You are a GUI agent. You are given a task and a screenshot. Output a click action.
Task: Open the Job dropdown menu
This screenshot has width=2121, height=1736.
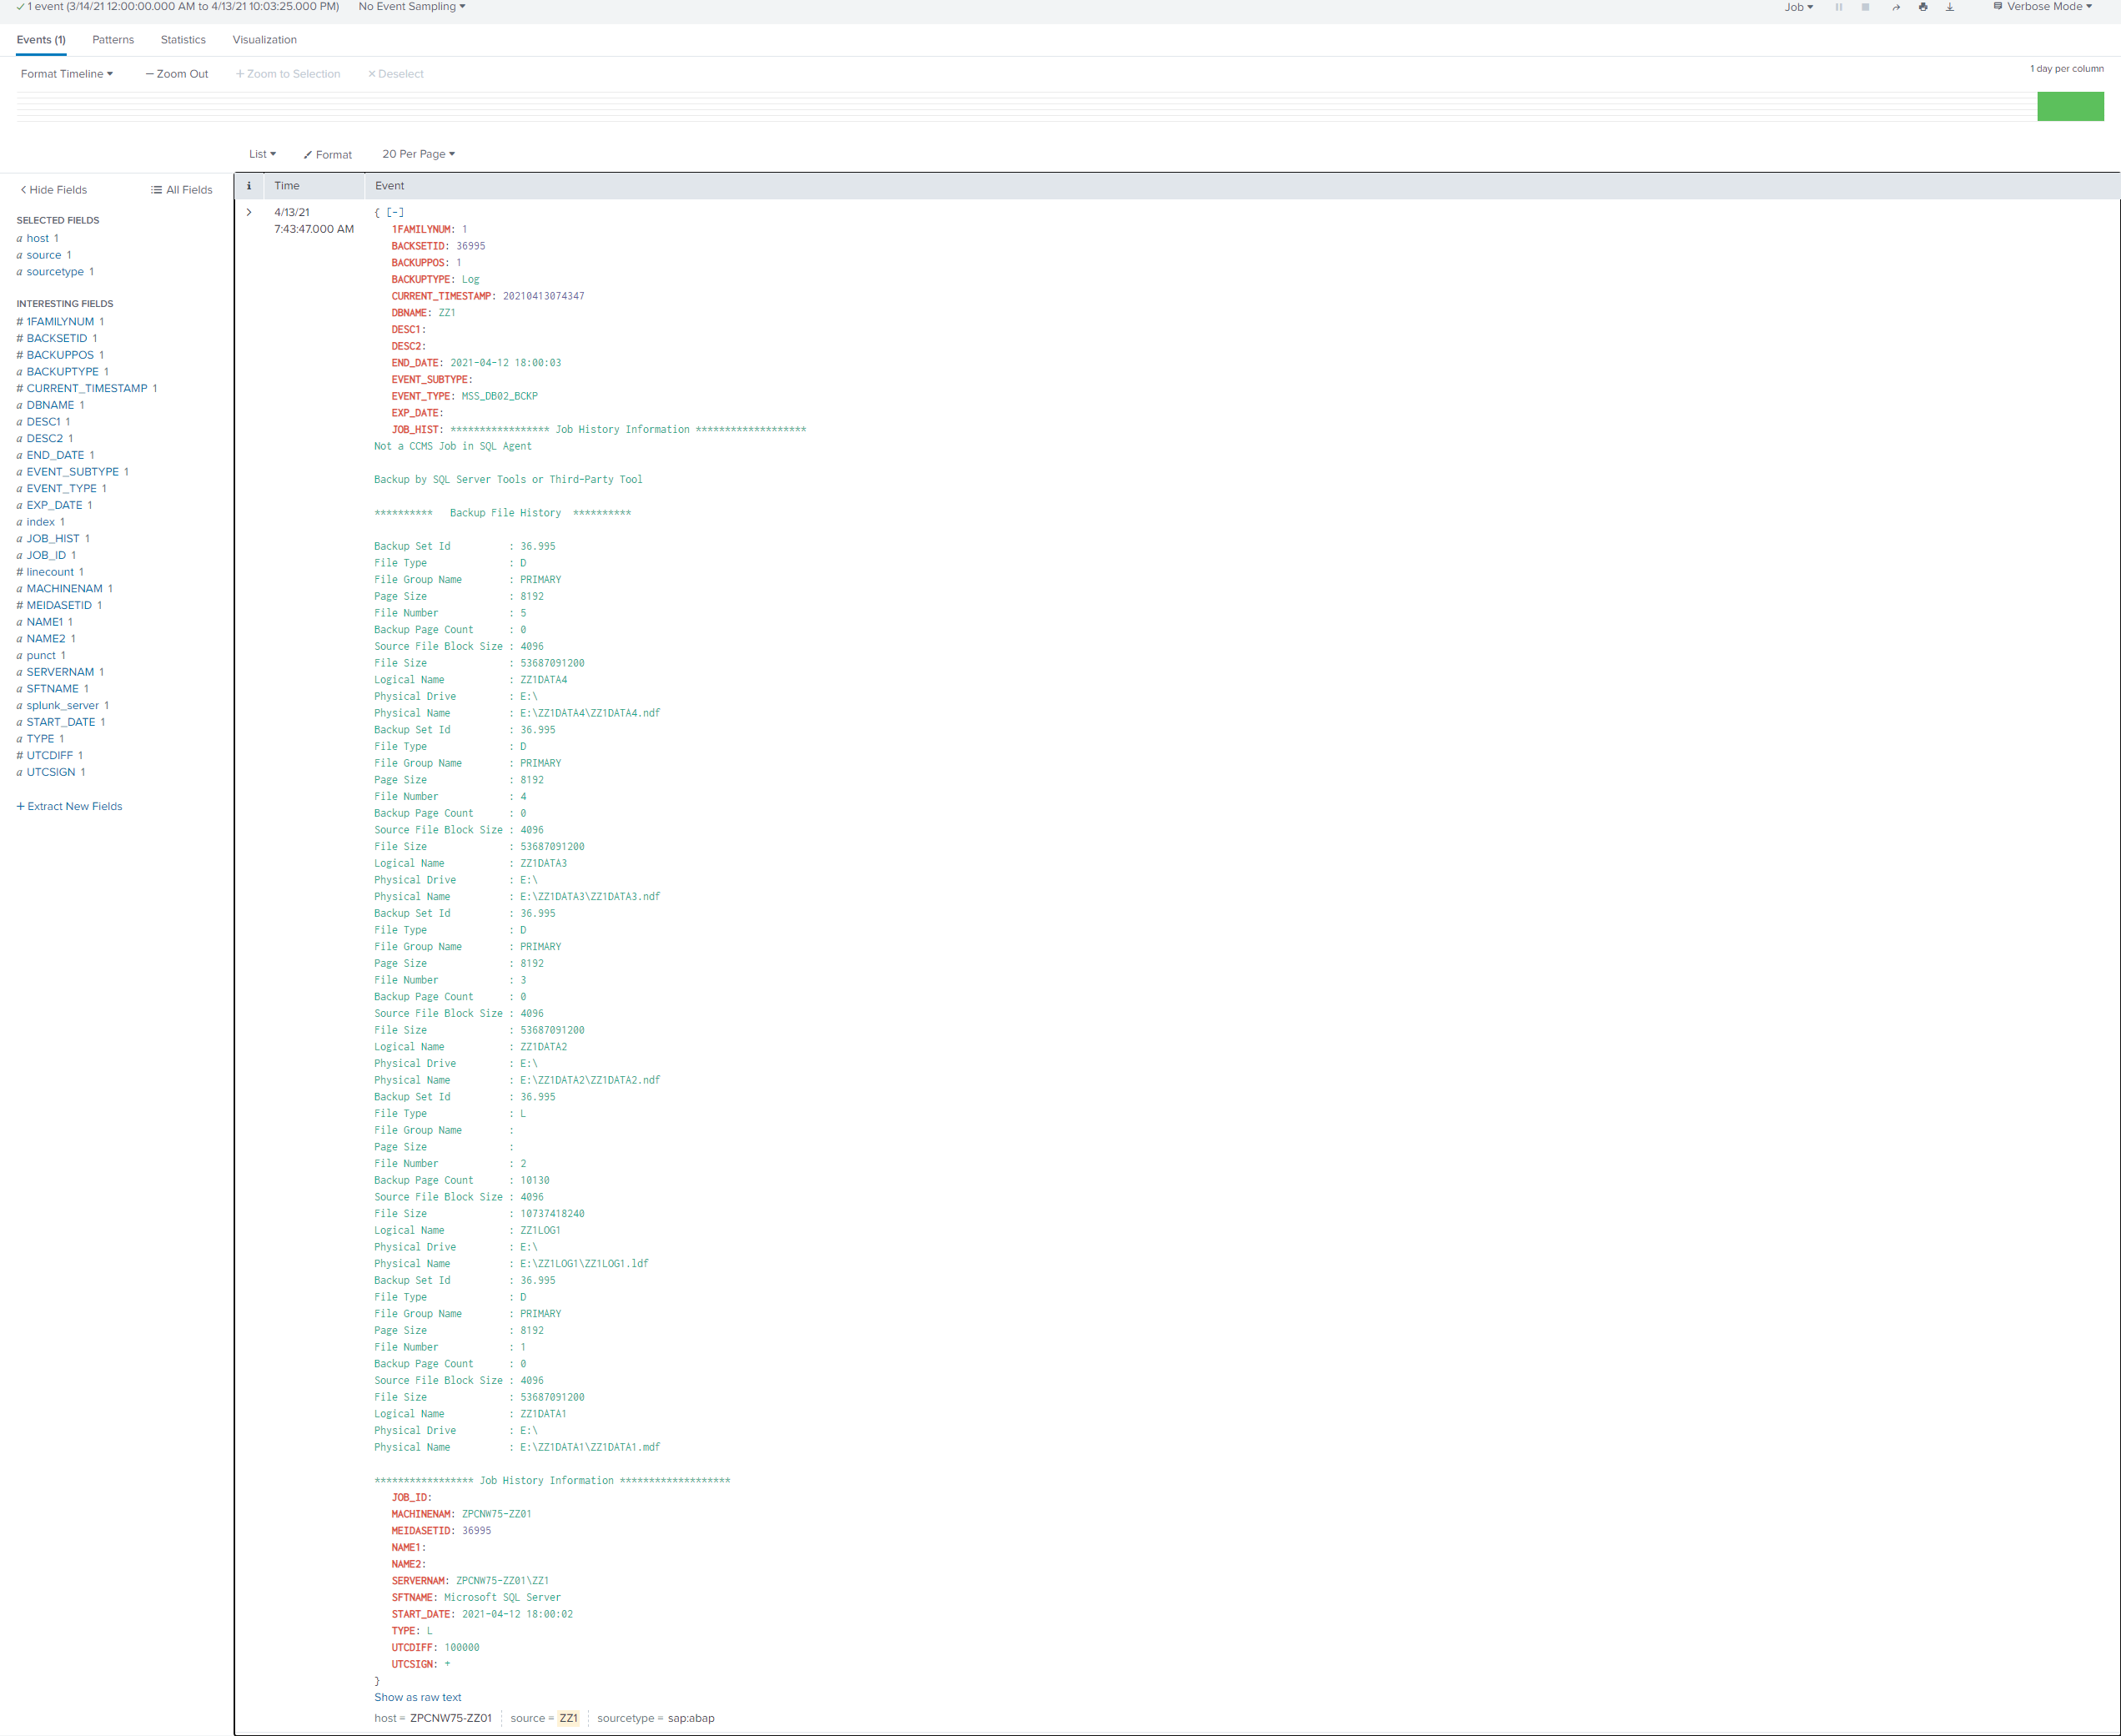[x=1798, y=7]
